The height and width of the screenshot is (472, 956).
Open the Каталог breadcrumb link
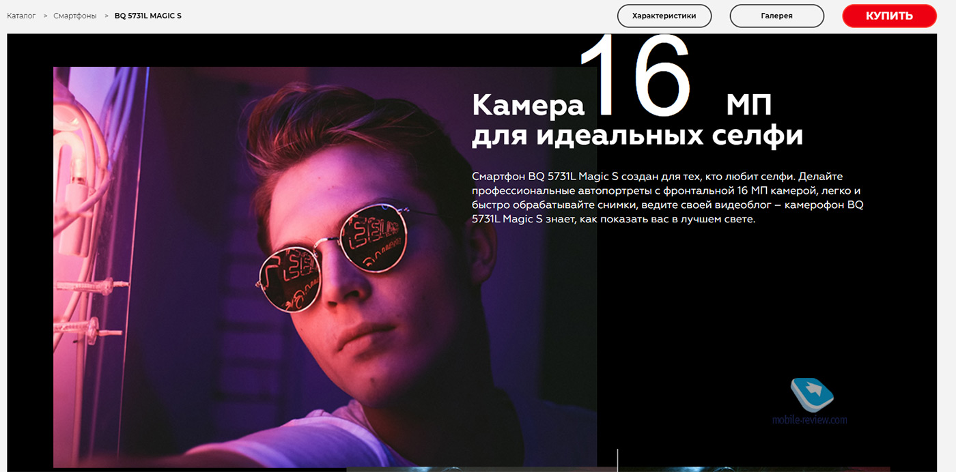[x=21, y=15]
